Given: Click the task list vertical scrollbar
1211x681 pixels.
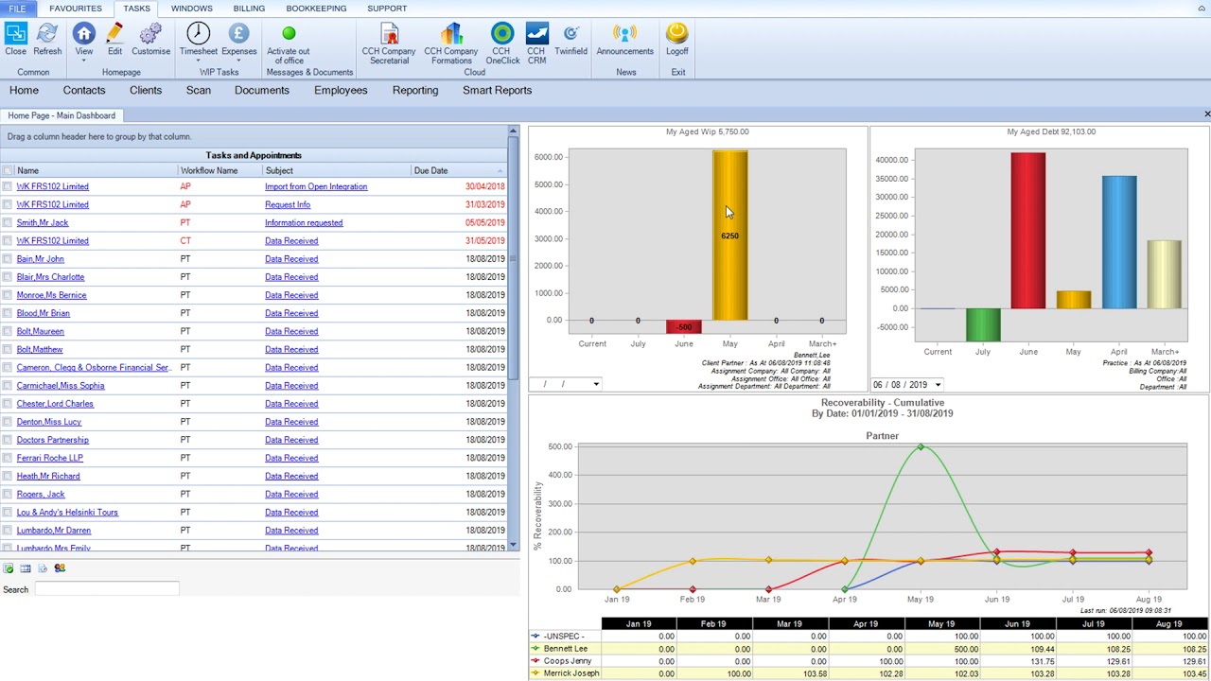Looking at the screenshot, I should click(514, 338).
